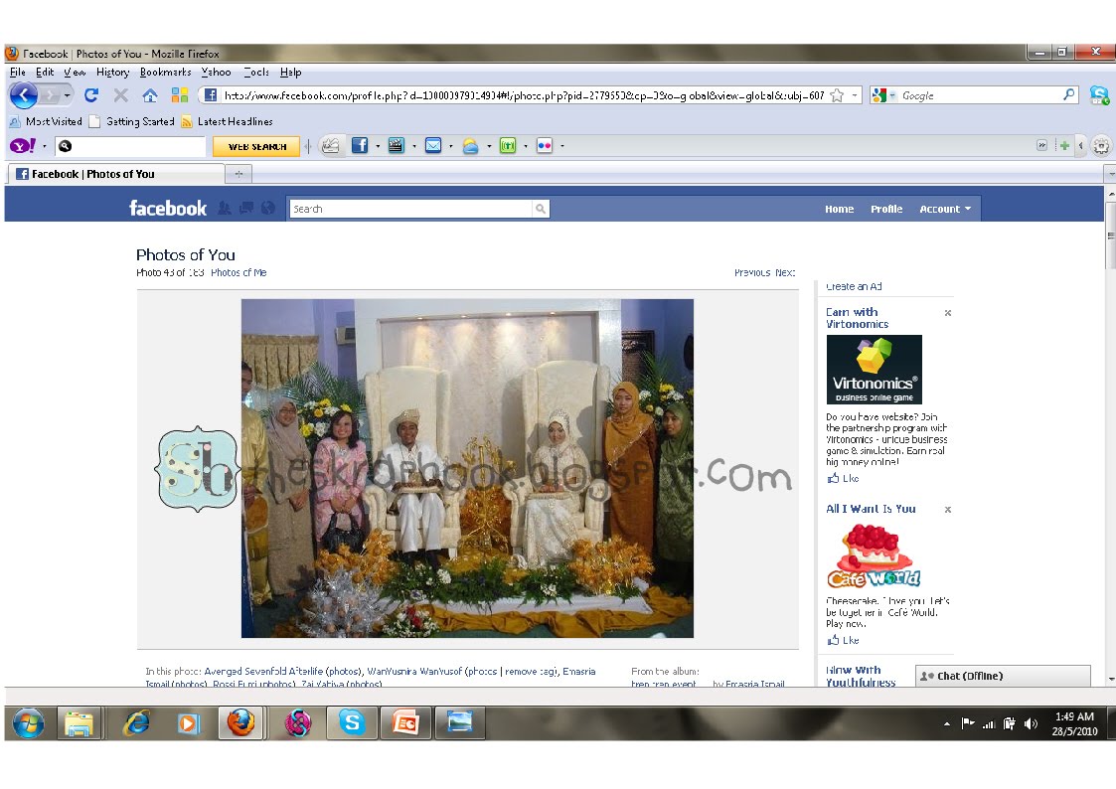Viewport: 1116px width, 789px height.
Task: Go to the Next photo
Action: click(x=785, y=272)
